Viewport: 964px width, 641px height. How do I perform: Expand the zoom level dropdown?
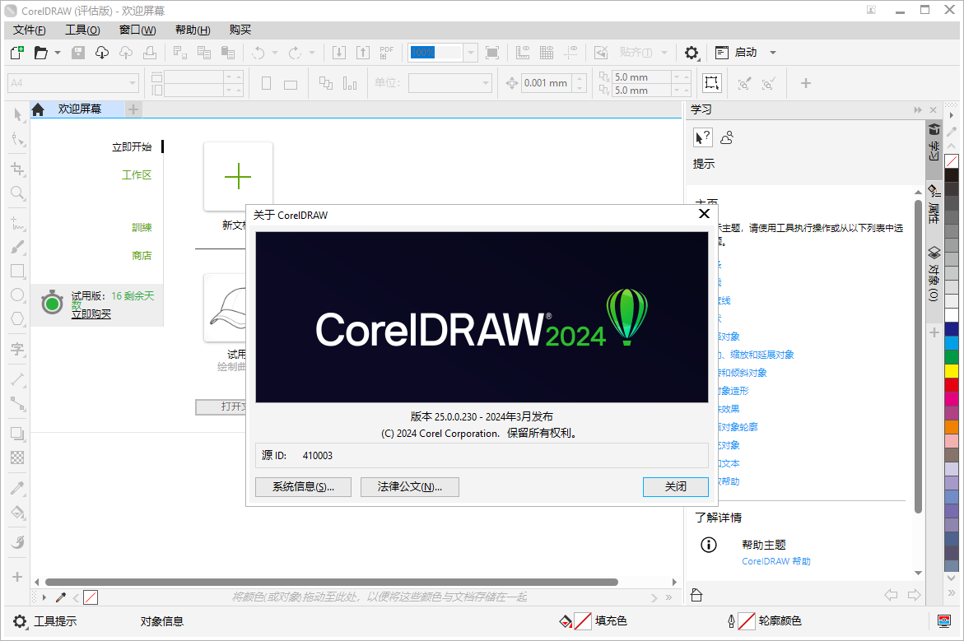click(469, 52)
